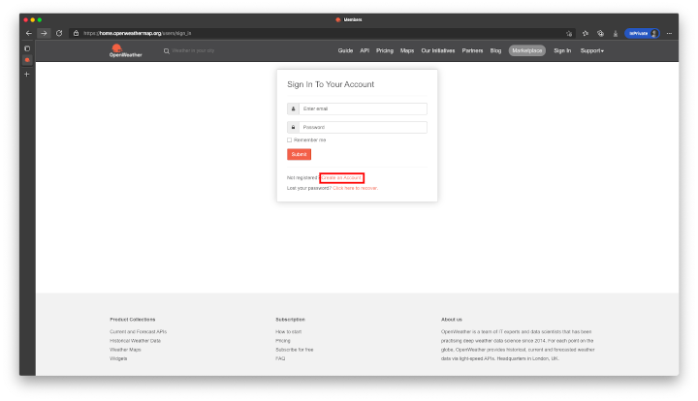
Task: Click the Click here to recover link
Action: click(x=355, y=188)
